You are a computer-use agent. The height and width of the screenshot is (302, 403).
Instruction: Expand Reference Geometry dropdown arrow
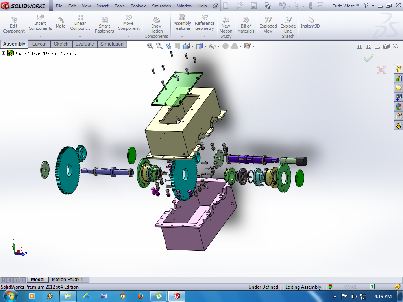[x=205, y=36]
